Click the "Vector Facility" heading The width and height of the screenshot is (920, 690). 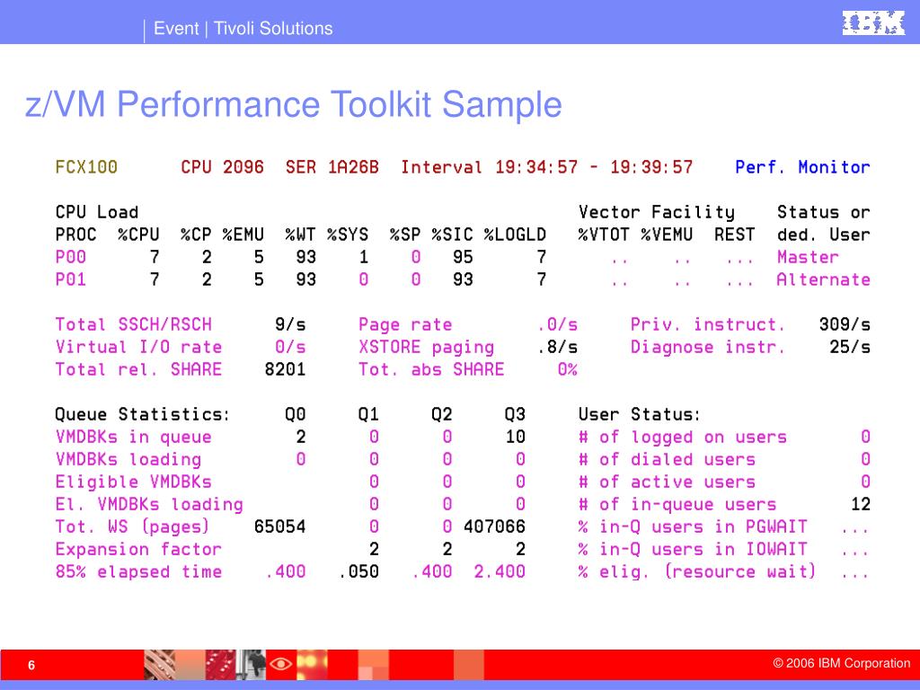coord(657,212)
